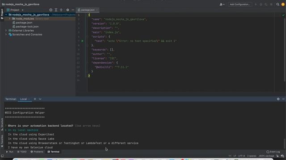Click the cursor position 1:1 indicator
This screenshot has height=160, width=286.
click(x=230, y=156)
